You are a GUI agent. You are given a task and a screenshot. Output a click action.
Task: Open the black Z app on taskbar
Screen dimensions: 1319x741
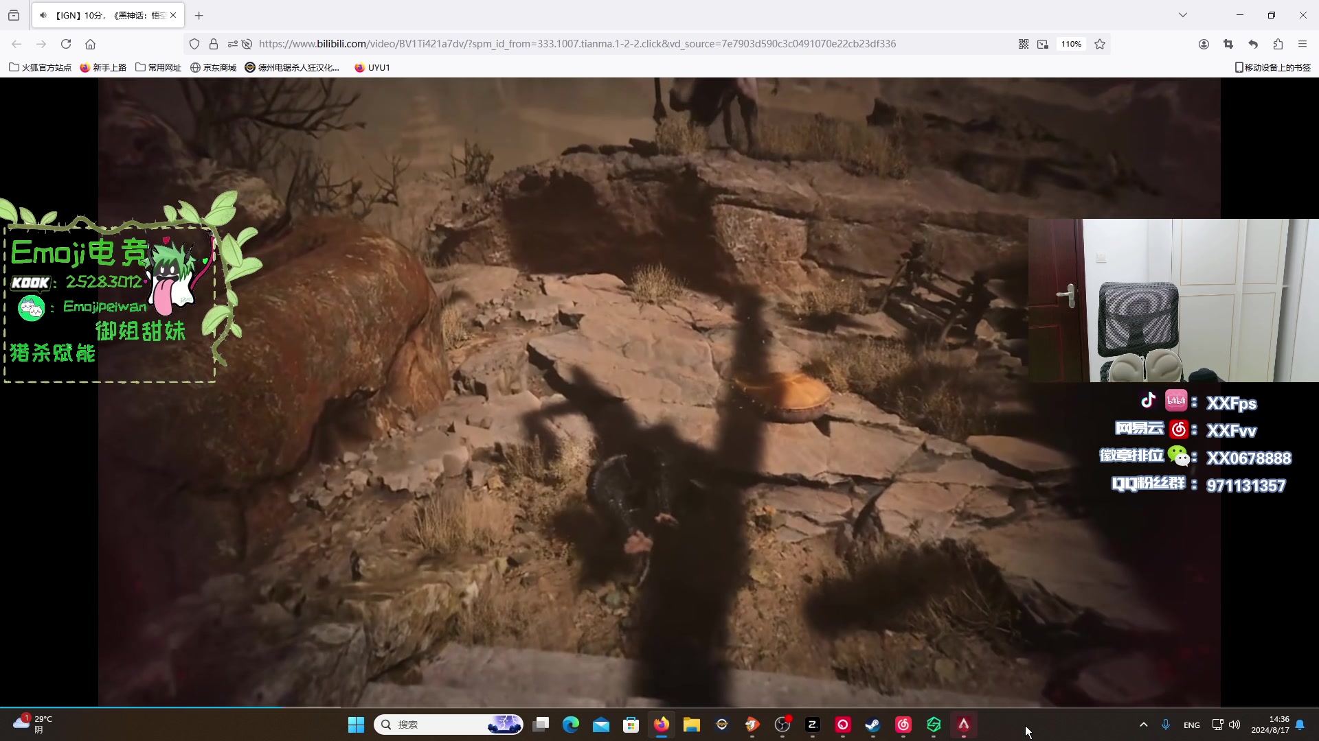coord(813,725)
